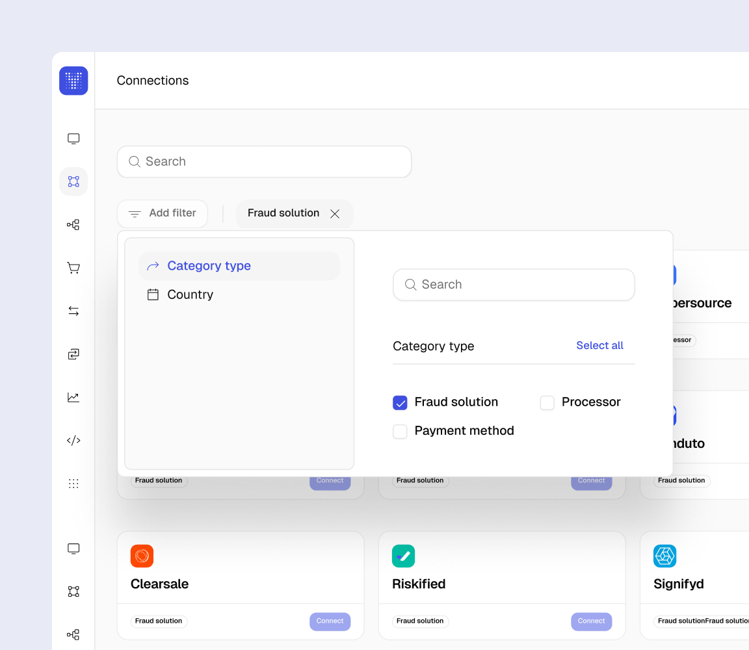Click the app logo in sidebar
749x650 pixels.
coord(73,81)
